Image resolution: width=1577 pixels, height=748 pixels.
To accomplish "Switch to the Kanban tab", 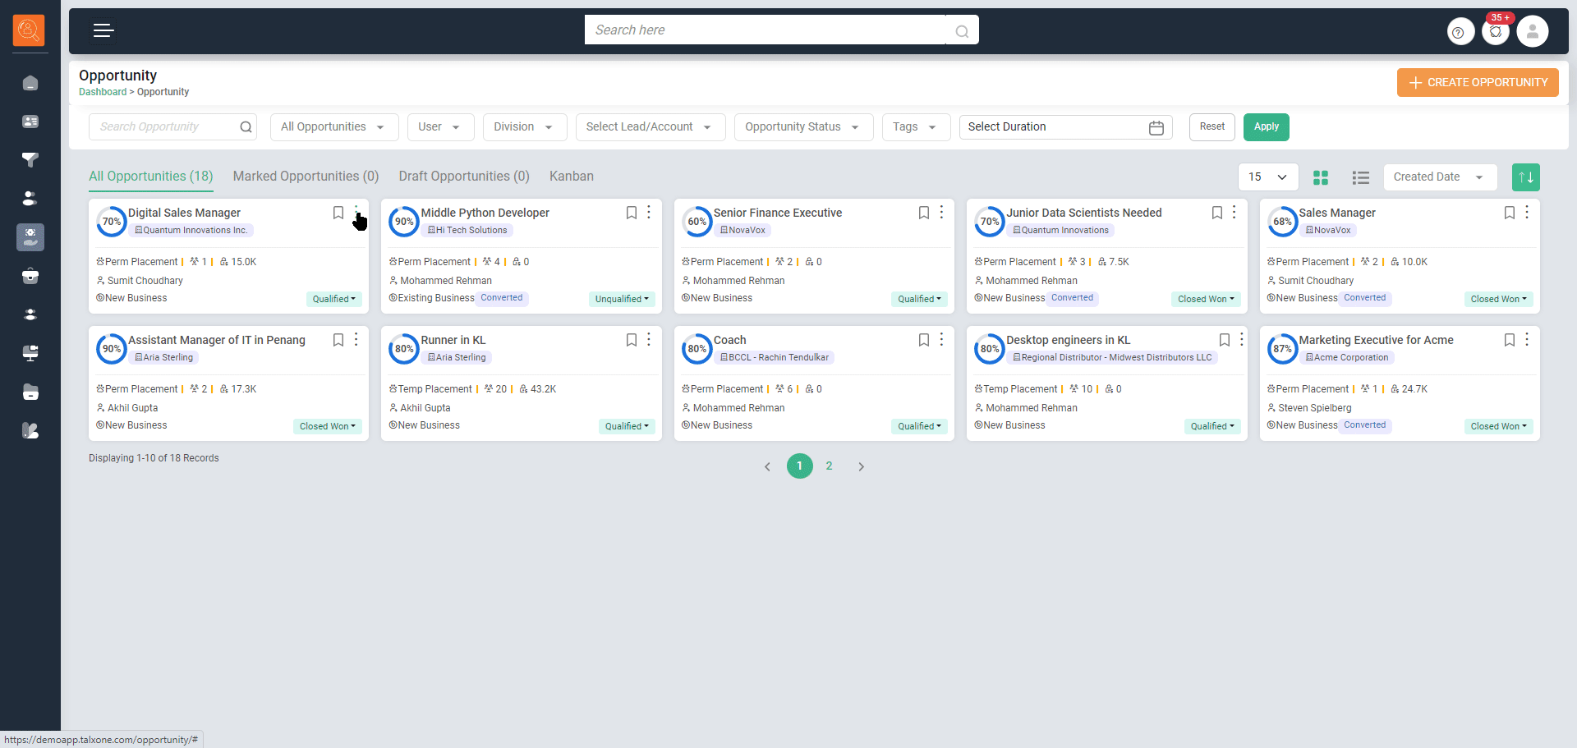I will [571, 177].
